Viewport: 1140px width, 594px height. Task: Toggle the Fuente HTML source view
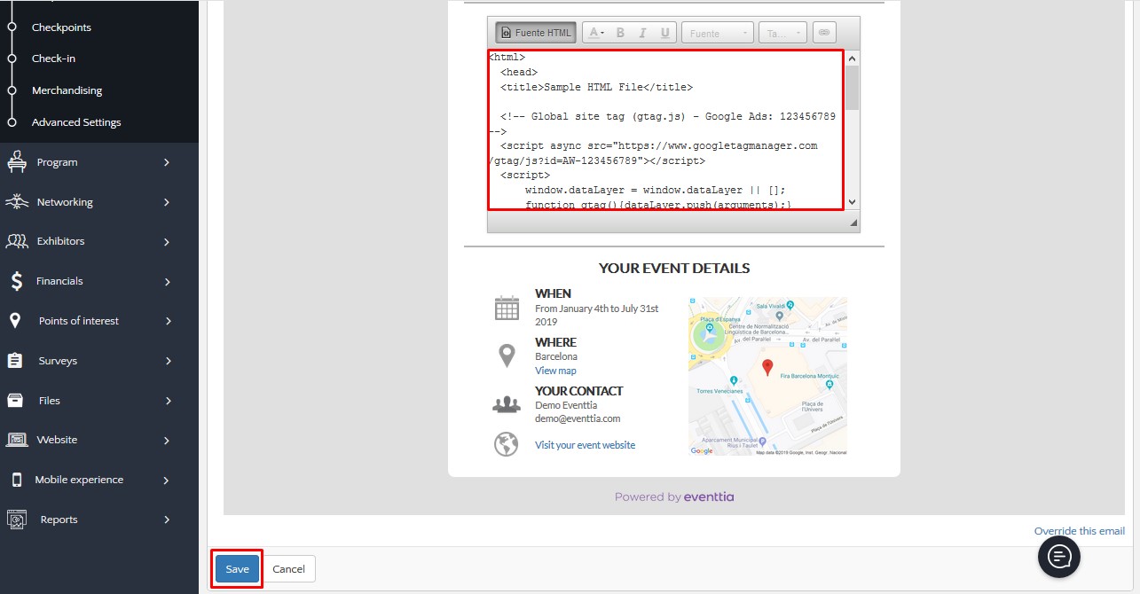[536, 33]
